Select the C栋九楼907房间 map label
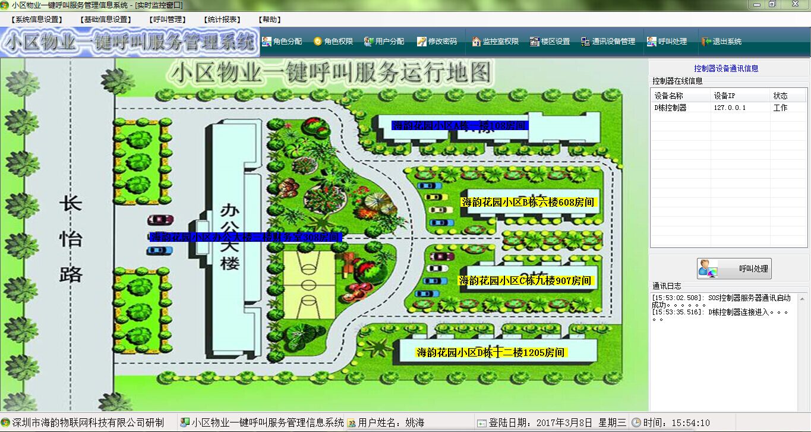The width and height of the screenshot is (811, 432). coord(525,280)
